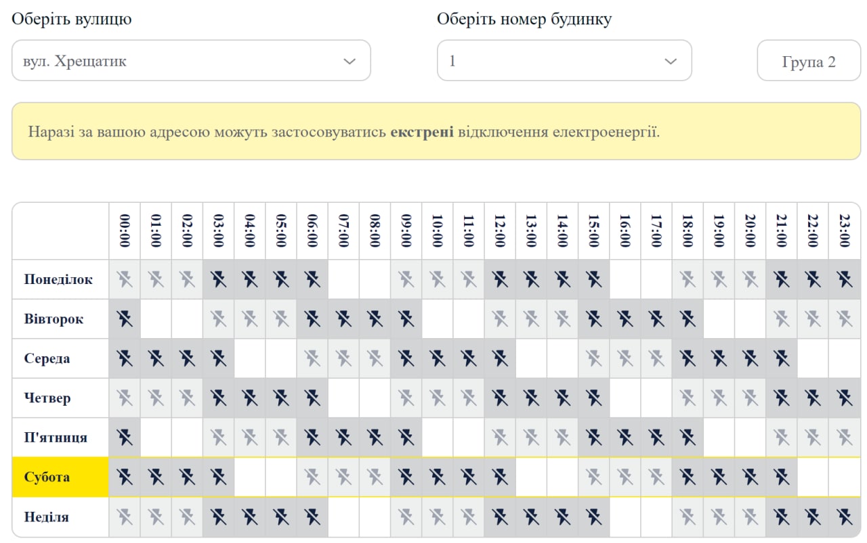Click empty Monday 07:00 cell
This screenshot has width=867, height=543.
click(x=343, y=279)
